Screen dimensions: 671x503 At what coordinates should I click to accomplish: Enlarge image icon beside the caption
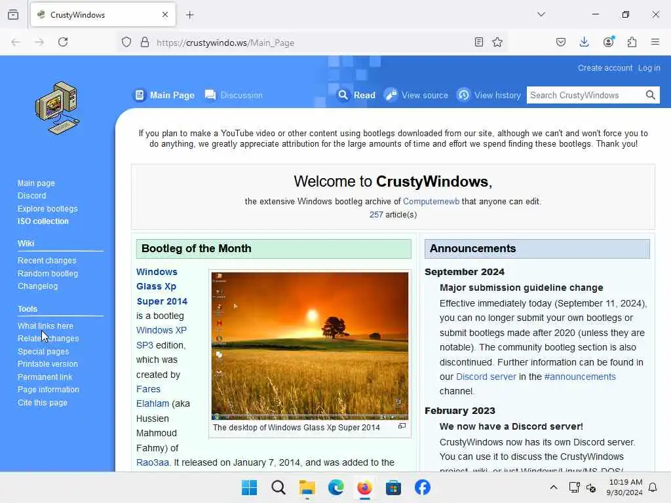point(402,426)
